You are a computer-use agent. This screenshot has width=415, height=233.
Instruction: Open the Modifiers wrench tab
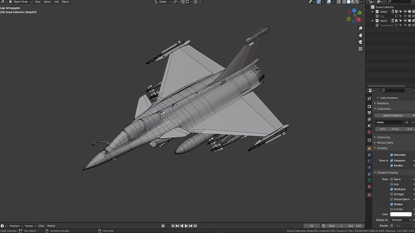pos(369,155)
